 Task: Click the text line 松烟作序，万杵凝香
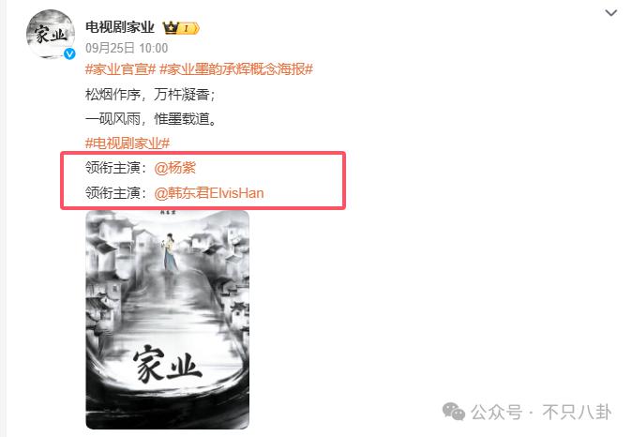pyautogui.click(x=151, y=95)
